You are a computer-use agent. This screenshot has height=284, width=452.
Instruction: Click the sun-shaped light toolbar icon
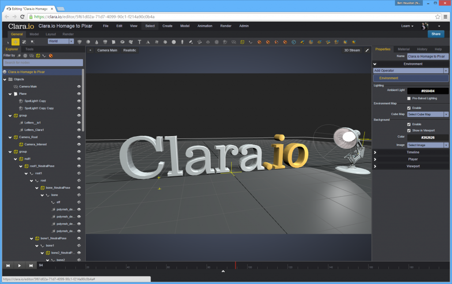[345, 42]
